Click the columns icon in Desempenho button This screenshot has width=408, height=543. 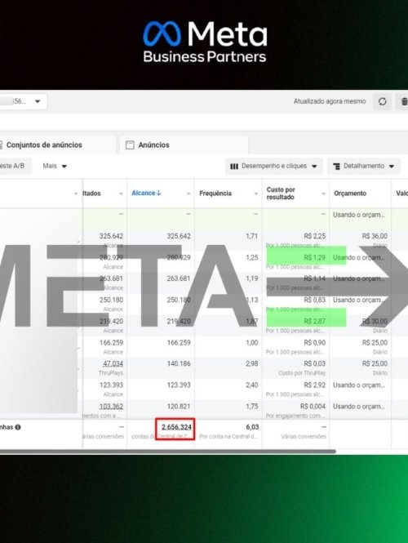(234, 167)
